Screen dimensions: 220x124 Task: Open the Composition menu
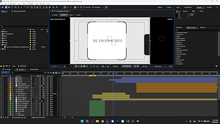(12, 4)
